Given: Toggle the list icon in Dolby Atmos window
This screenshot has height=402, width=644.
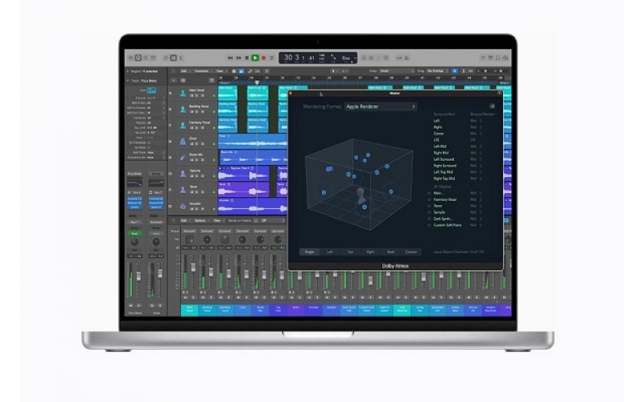Looking at the screenshot, I should pyautogui.click(x=492, y=106).
